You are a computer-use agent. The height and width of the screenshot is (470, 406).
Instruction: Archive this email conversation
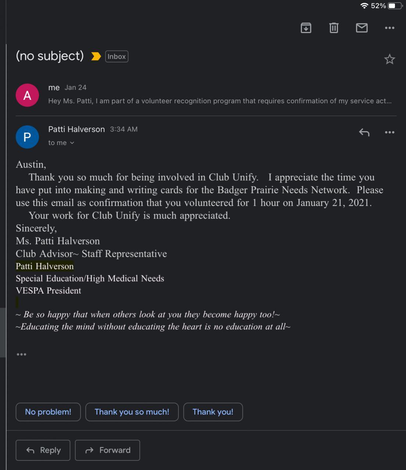(x=306, y=28)
